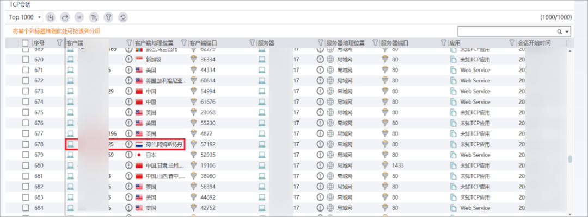Click the scrollbar up arrow
Viewport: 588px width, 217px height.
(570, 52)
